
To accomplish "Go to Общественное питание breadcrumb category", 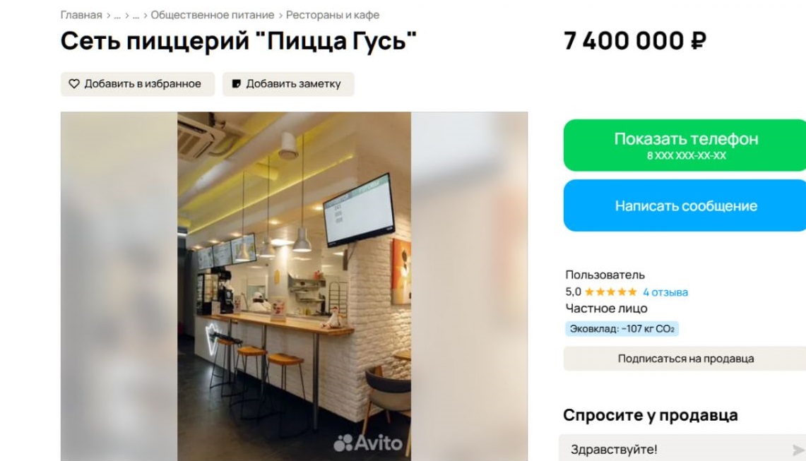I will pyautogui.click(x=213, y=15).
